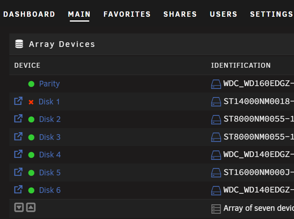Switch to the Shares tab

[x=180, y=14]
